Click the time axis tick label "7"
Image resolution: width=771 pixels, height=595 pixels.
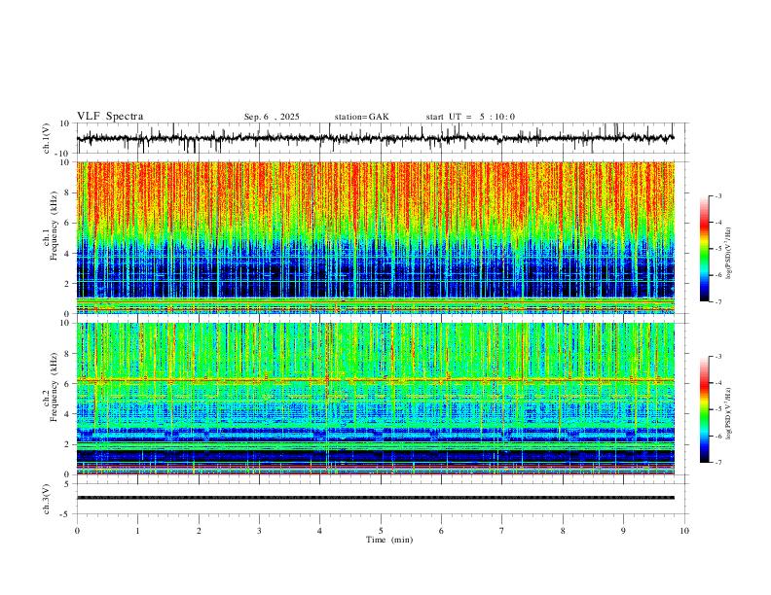502,531
